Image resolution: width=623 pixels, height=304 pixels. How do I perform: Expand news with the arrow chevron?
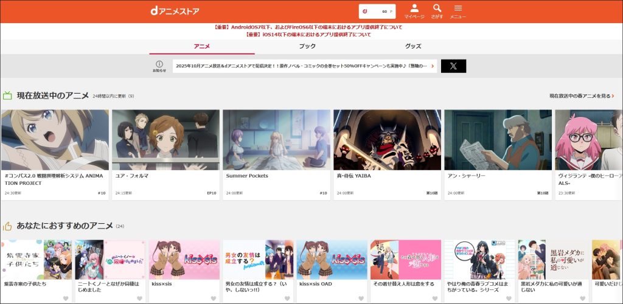(x=433, y=66)
